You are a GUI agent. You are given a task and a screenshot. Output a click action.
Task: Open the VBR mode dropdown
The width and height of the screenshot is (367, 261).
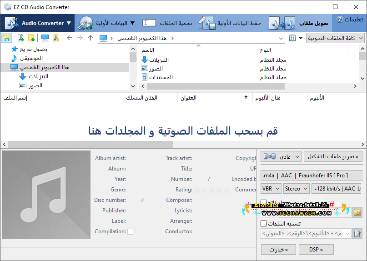click(x=271, y=188)
